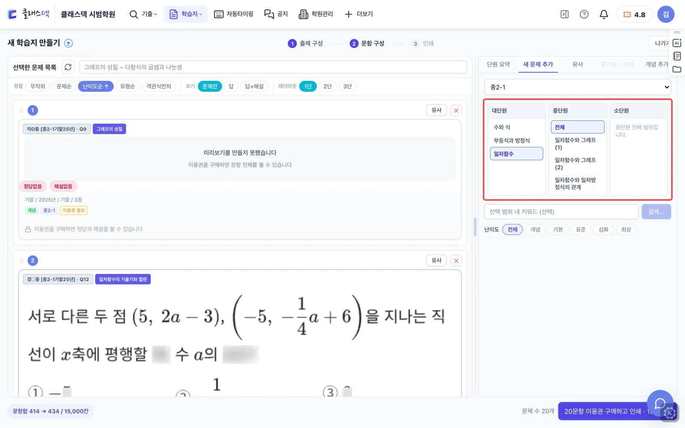Remove problem 2 with the red X
685x428 pixels.
coord(456,261)
